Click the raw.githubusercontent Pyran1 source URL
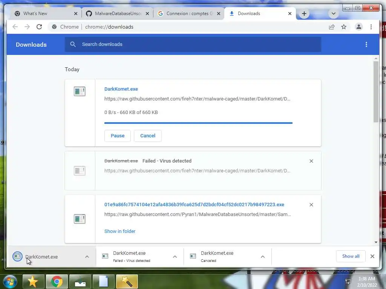Screen dimensions: 386x289 [198, 214]
